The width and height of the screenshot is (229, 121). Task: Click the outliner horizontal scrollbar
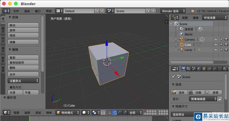(192, 62)
